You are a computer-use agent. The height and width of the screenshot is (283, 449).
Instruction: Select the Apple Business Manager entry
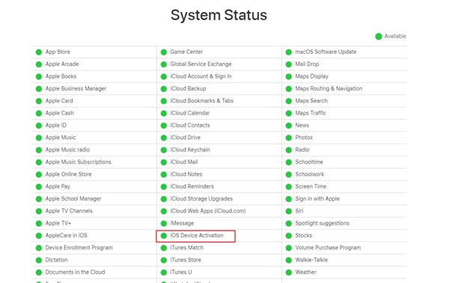pos(76,89)
